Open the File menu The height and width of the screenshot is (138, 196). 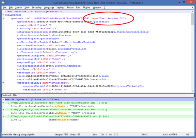pos(5,7)
